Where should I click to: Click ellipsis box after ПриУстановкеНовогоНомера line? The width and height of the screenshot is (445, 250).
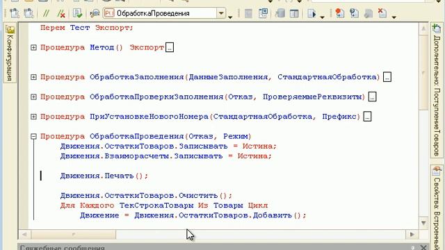[x=367, y=117]
